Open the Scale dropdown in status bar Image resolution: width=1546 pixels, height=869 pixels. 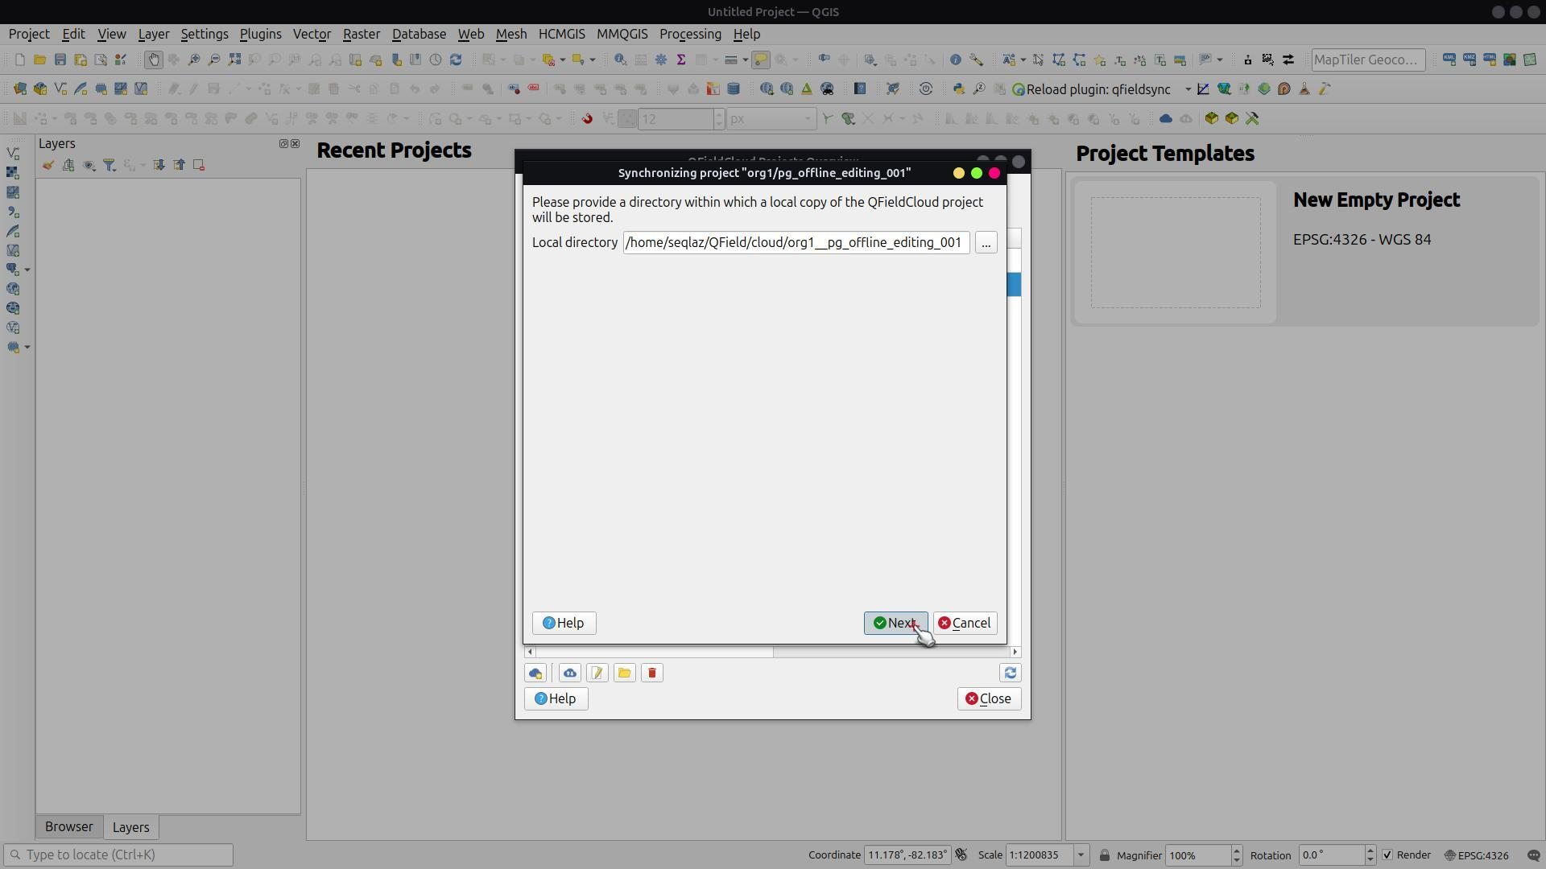click(1081, 855)
